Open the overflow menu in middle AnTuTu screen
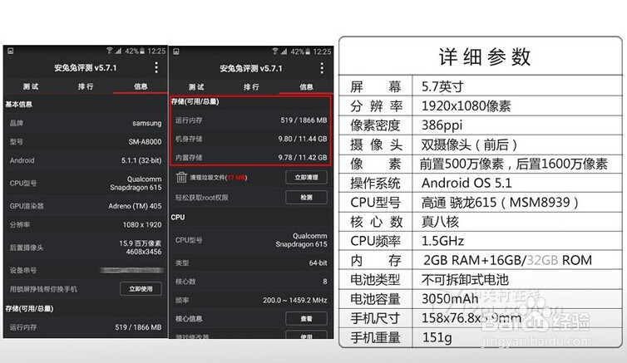 coord(322,68)
